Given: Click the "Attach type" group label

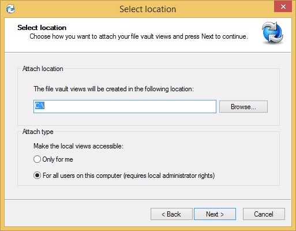Looking at the screenshot, I should (38, 132).
